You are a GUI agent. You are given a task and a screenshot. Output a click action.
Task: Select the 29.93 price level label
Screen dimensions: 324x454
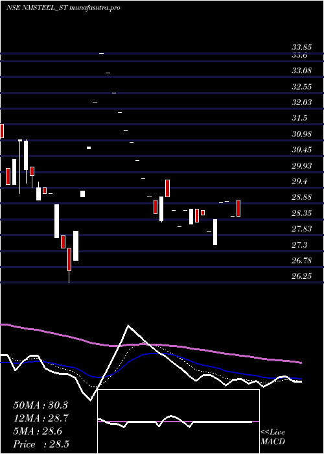301,165
